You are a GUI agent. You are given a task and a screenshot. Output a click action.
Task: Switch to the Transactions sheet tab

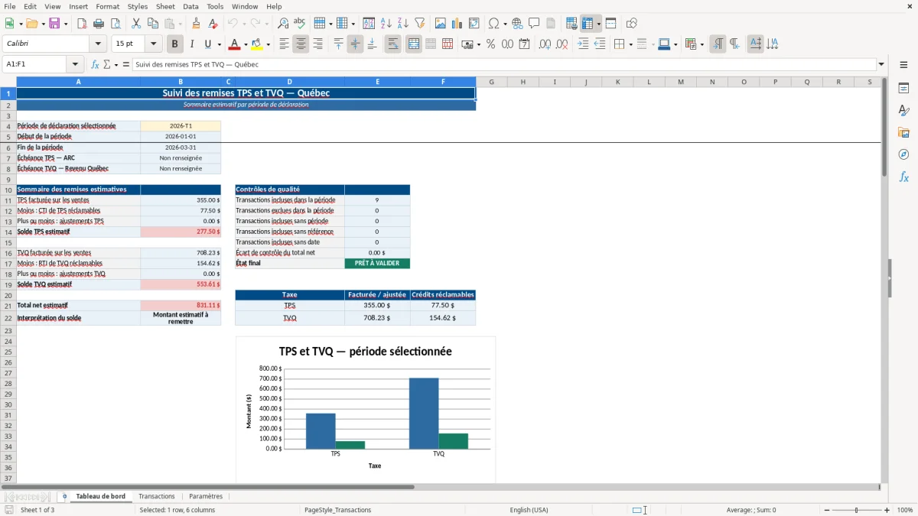(x=157, y=496)
